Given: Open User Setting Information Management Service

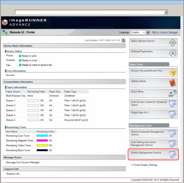Looking at the screenshot, I should 153,144.
